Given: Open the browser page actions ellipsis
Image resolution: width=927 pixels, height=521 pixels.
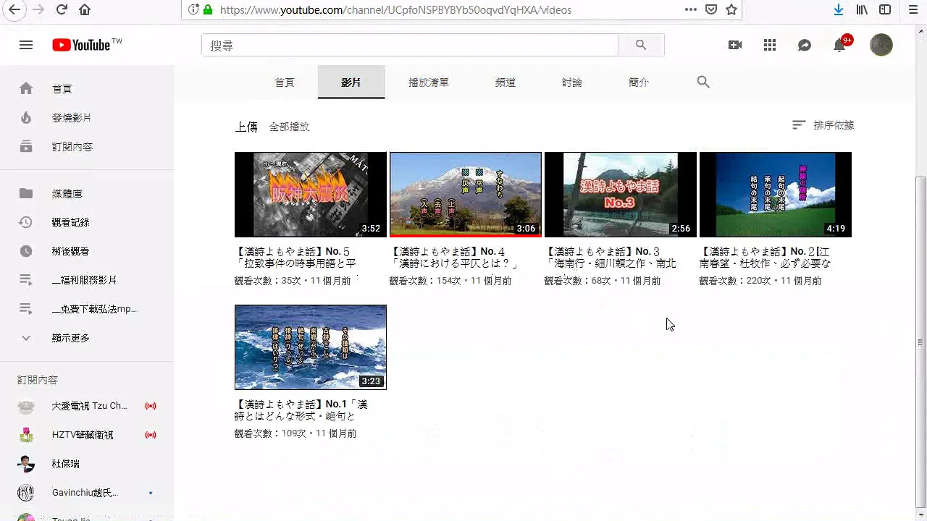Looking at the screenshot, I should (x=691, y=9).
